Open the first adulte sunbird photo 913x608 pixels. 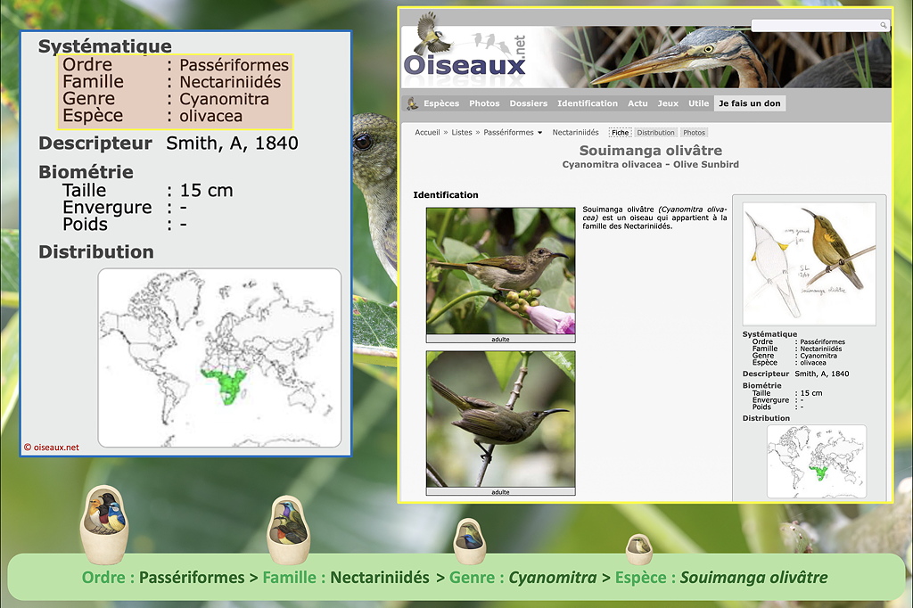[x=500, y=271]
